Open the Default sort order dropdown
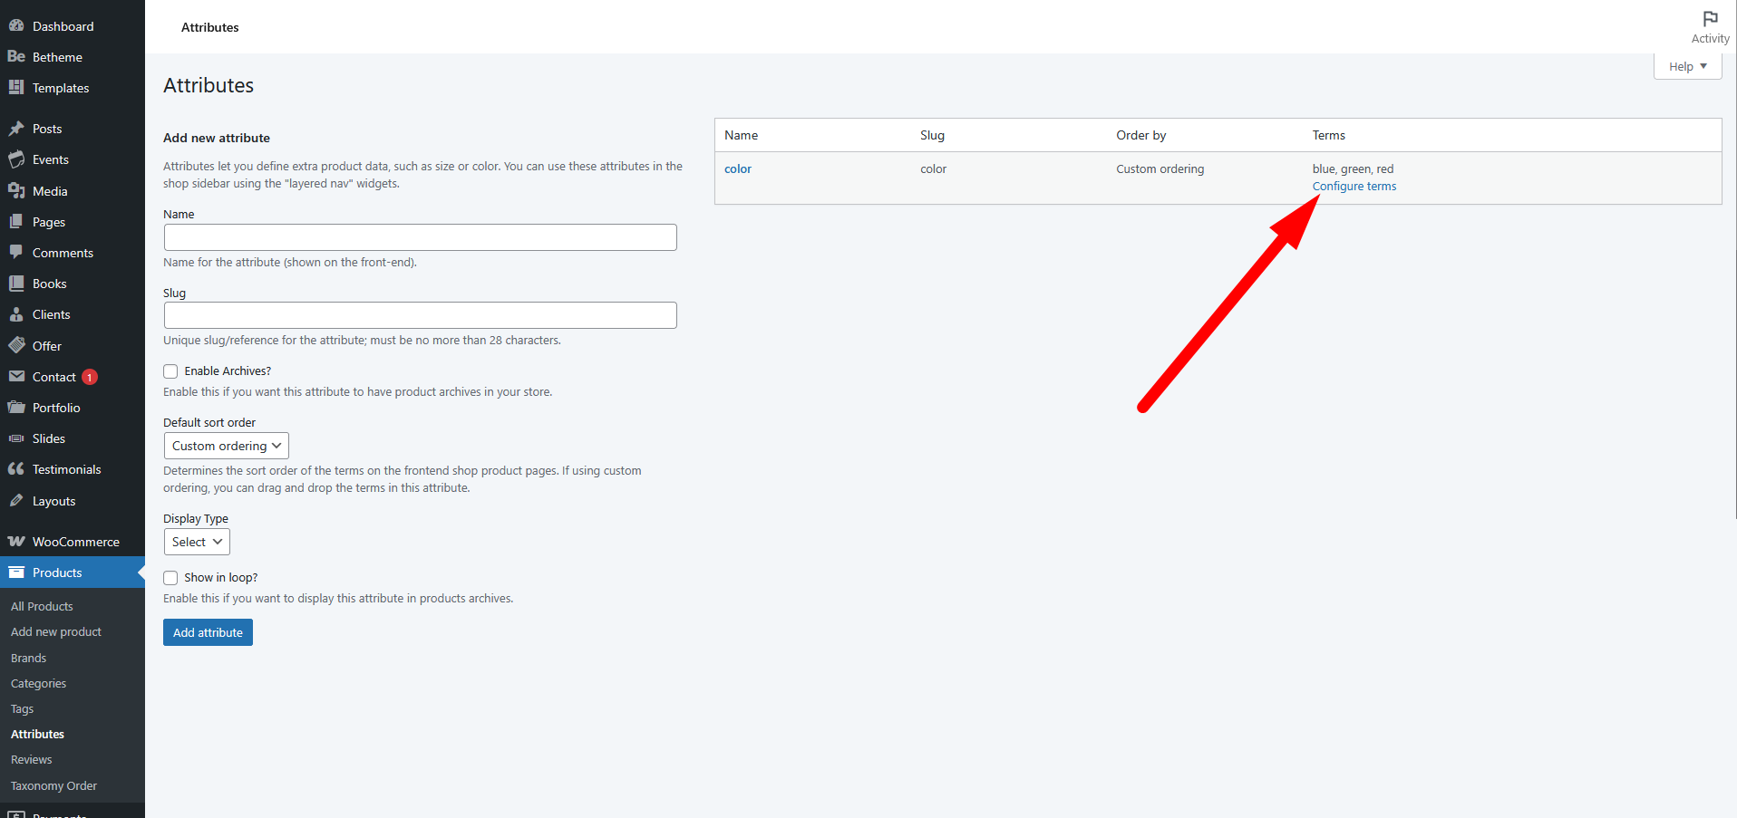This screenshot has width=1737, height=818. point(226,446)
